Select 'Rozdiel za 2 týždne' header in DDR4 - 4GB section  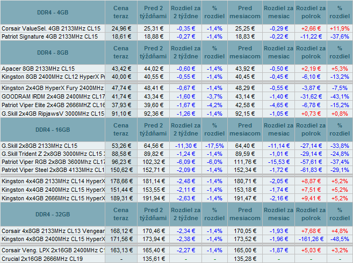(186, 12)
